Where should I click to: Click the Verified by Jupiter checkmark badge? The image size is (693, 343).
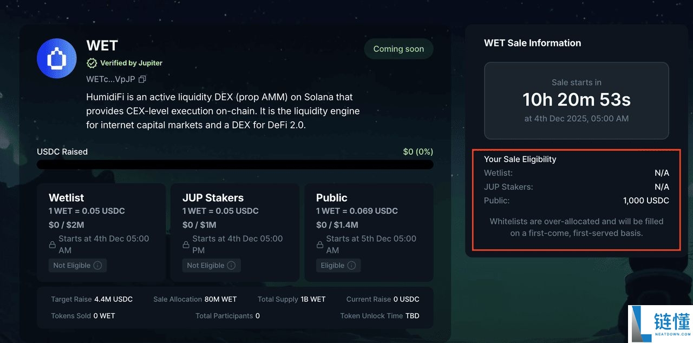tap(91, 63)
